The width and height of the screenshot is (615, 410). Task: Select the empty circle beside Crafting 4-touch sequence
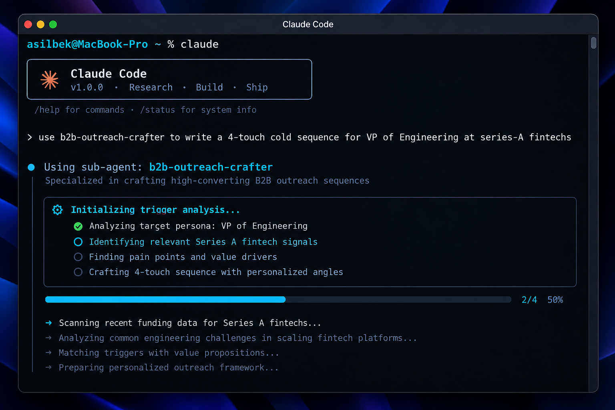click(78, 272)
